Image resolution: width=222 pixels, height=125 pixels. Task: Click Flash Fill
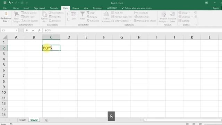tap(117, 13)
